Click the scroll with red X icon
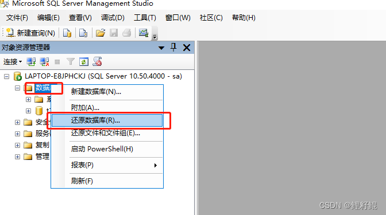Image resolution: width=386 pixels, height=215 pixels. click(x=97, y=62)
